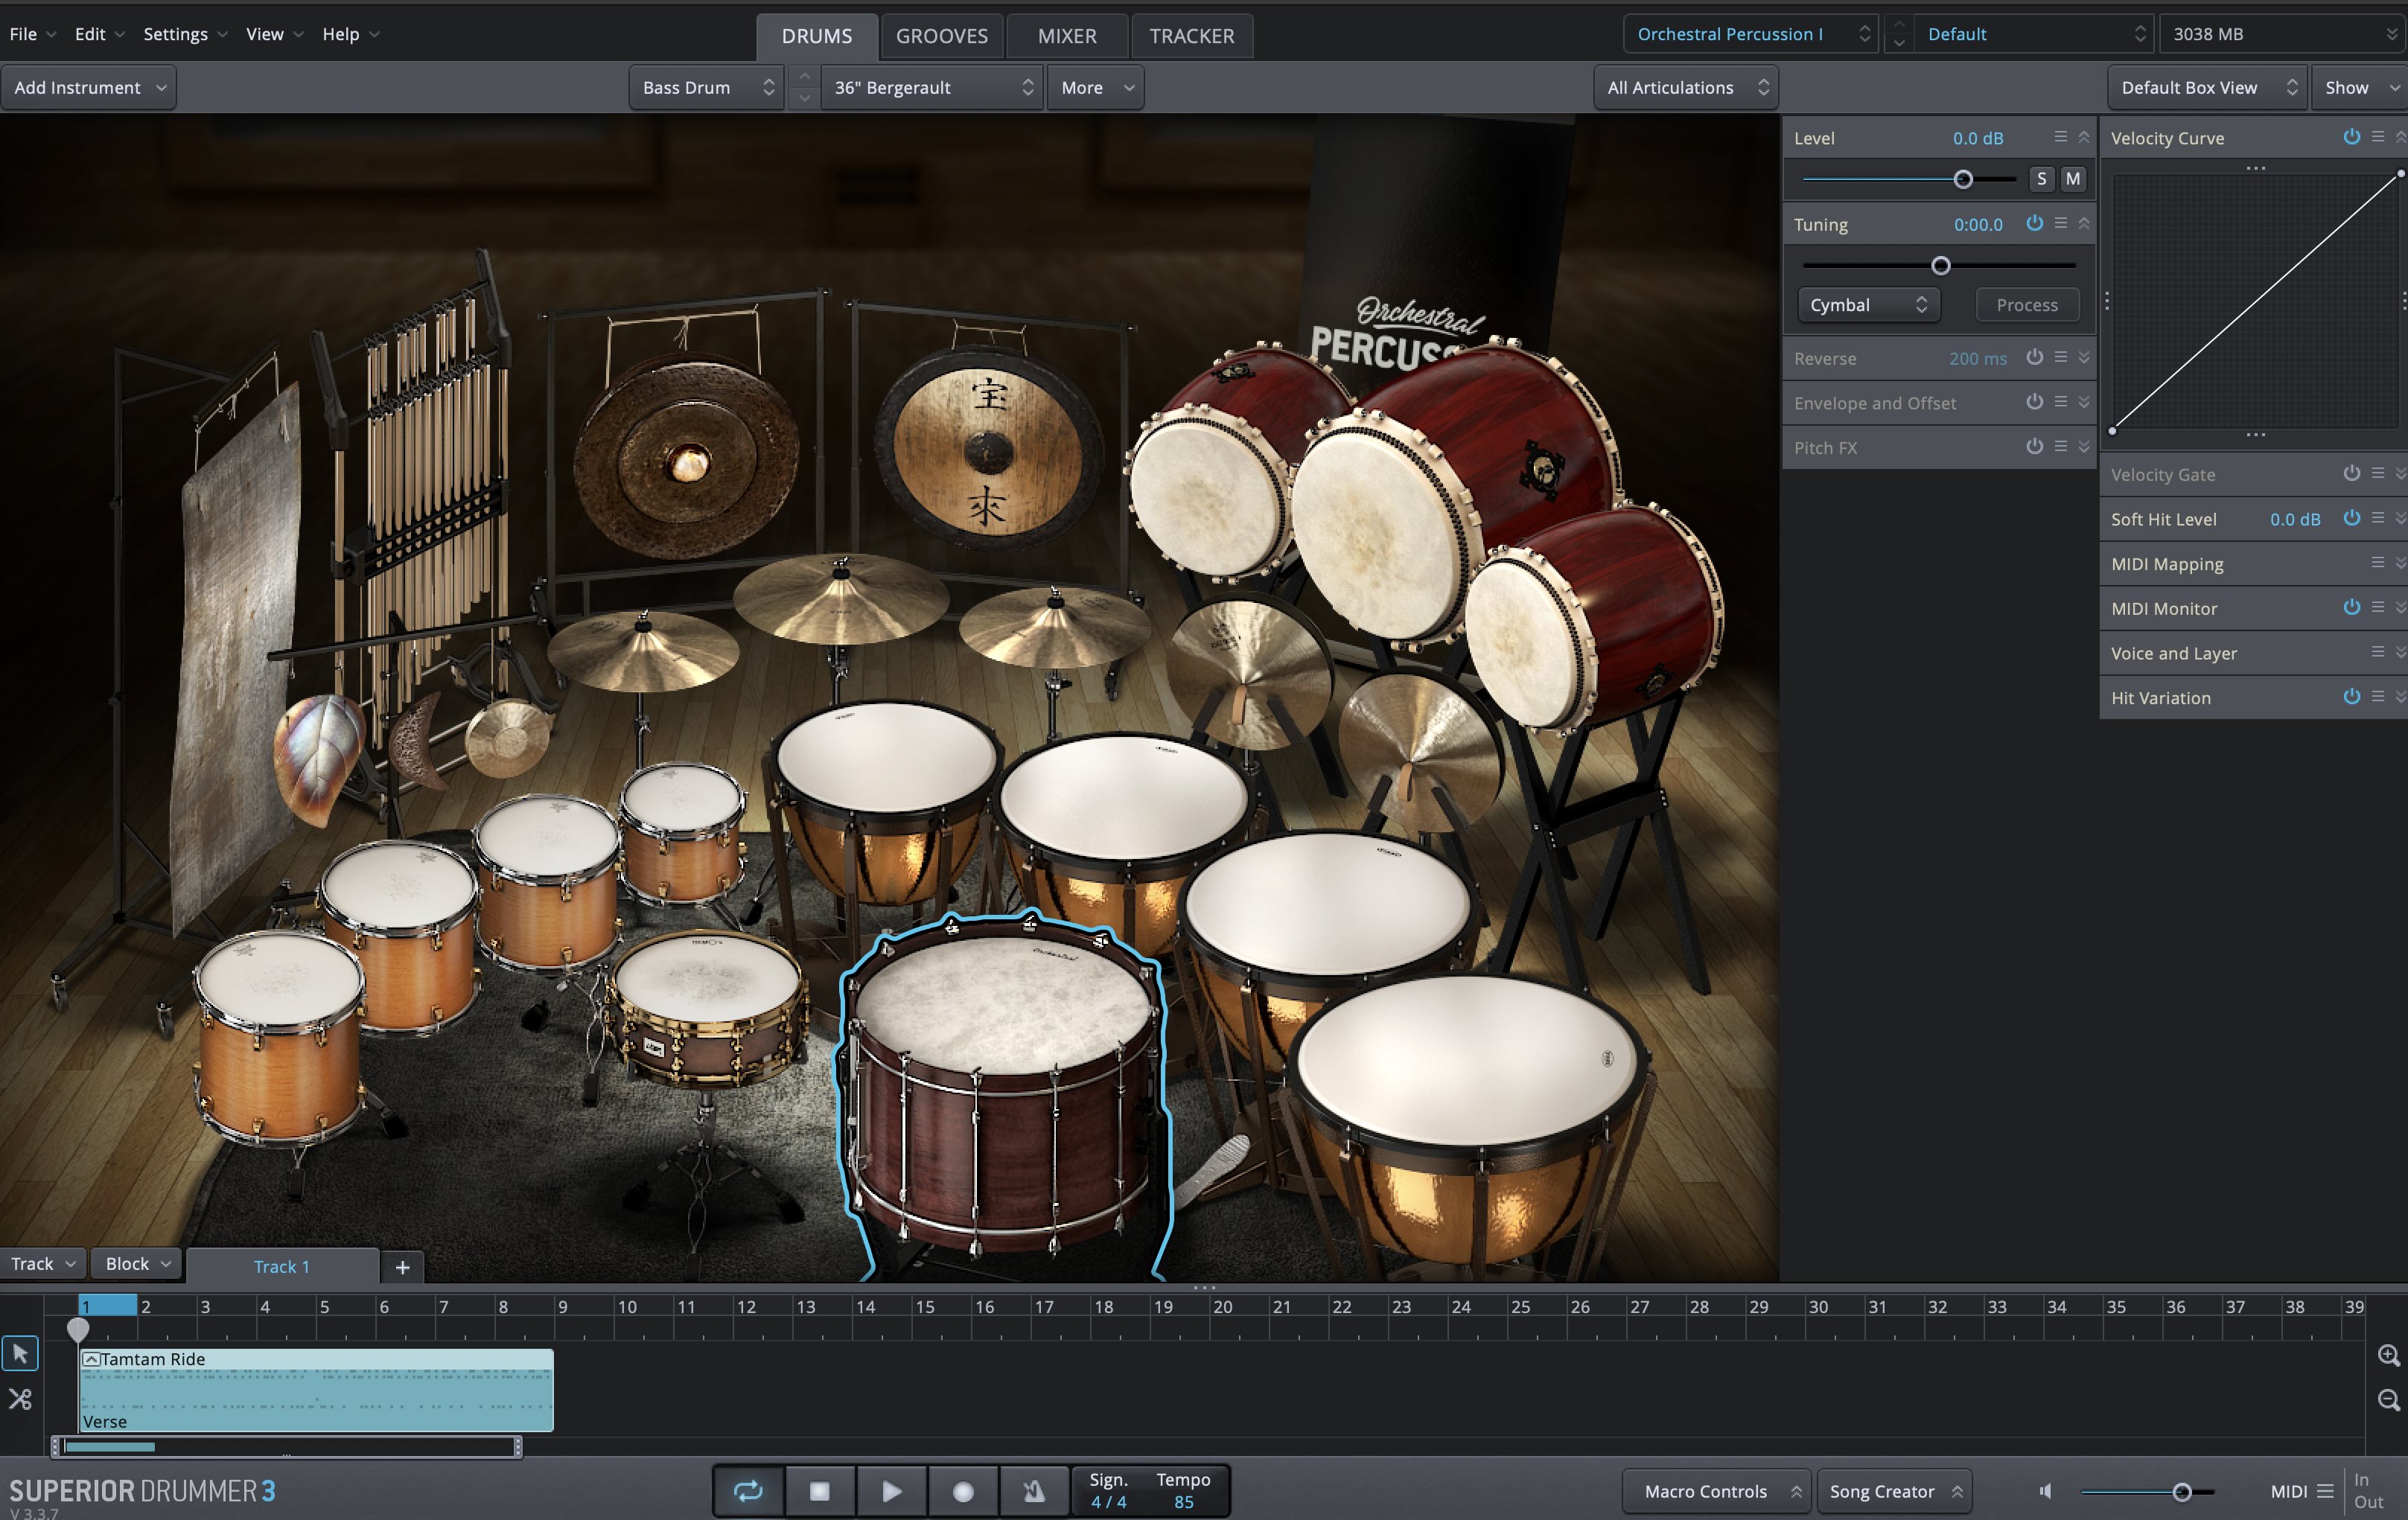The width and height of the screenshot is (2408, 1520).
Task: Click the Add Instrument button
Action: [89, 86]
